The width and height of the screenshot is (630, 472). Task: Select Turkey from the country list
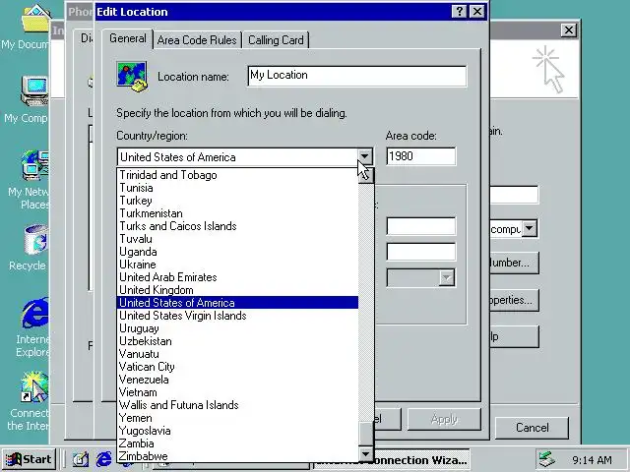click(237, 201)
